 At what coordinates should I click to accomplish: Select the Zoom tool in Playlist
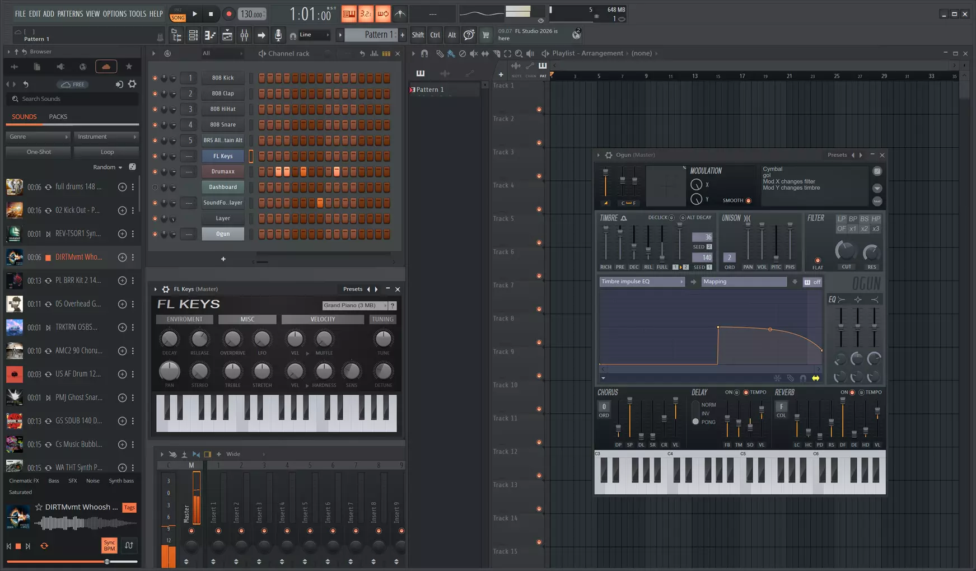pos(519,54)
